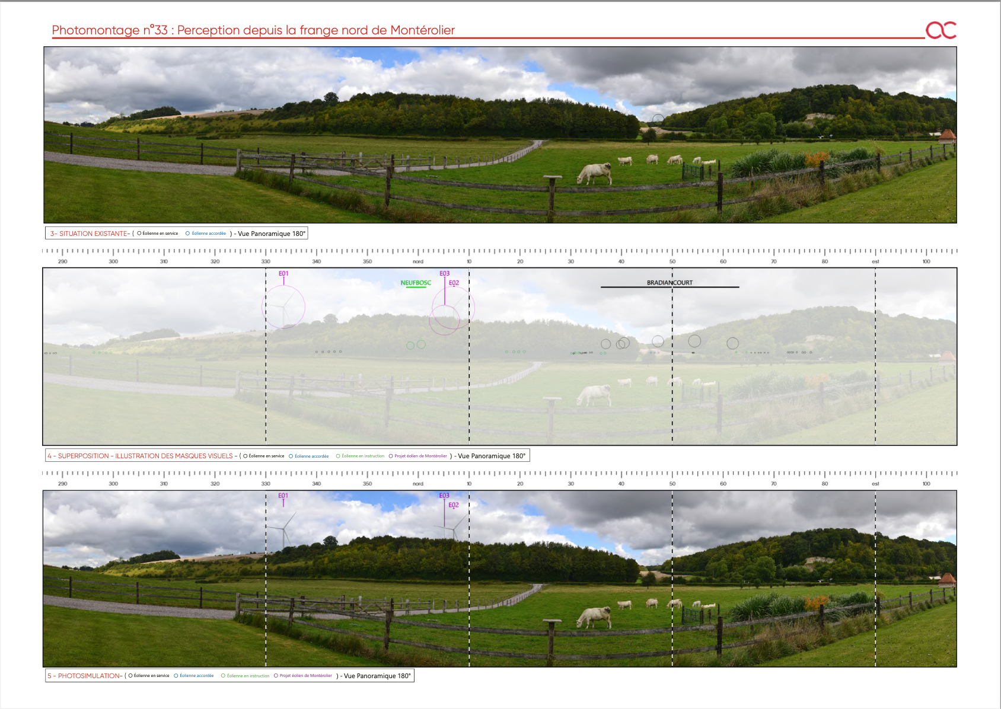Screen dimensions: 1001x709
Task: Click the E03 label in the photosimulation panel
Action: [444, 496]
